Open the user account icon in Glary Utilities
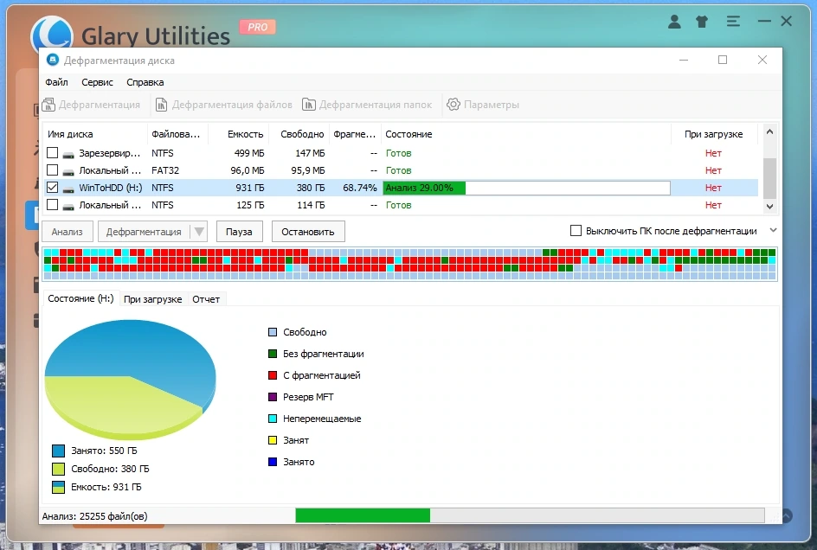This screenshot has width=817, height=550. pyautogui.click(x=674, y=22)
